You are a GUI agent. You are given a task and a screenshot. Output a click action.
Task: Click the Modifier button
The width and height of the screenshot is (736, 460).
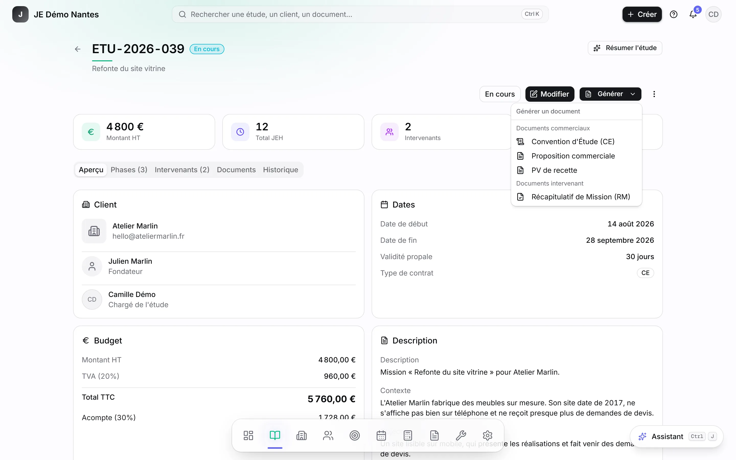point(549,94)
